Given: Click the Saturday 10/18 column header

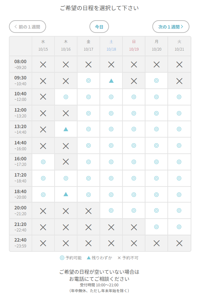Looking at the screenshot, I should tap(111, 45).
